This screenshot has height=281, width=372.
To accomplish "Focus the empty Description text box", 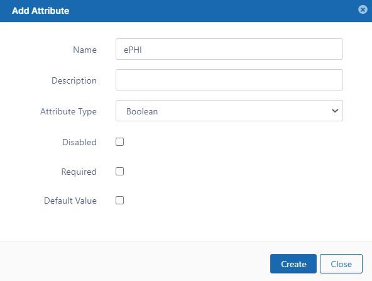I will click(x=229, y=80).
